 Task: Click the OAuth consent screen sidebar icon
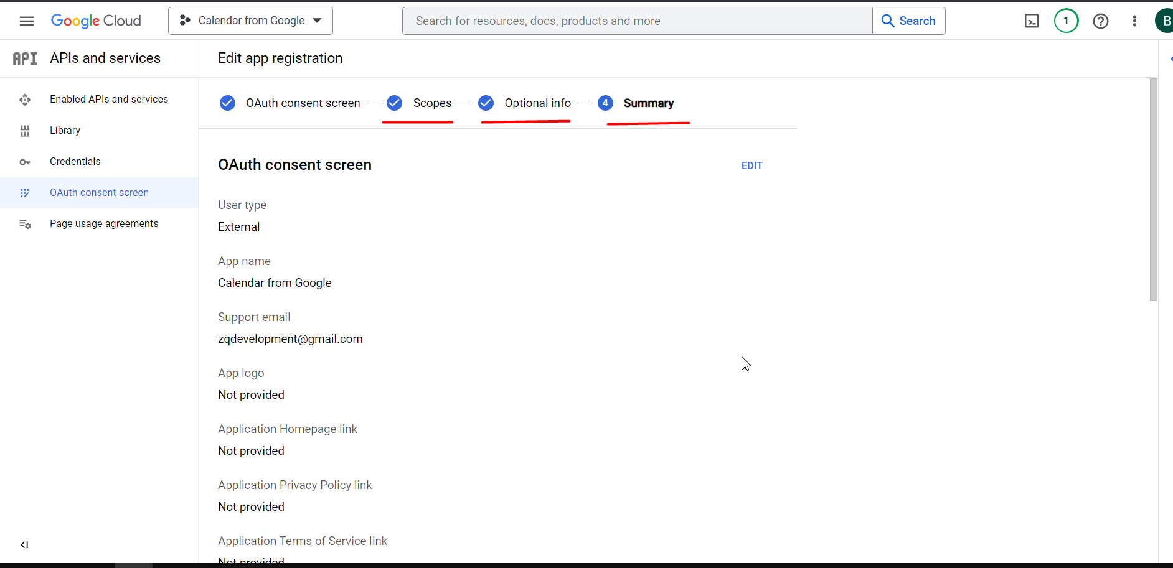coord(25,193)
